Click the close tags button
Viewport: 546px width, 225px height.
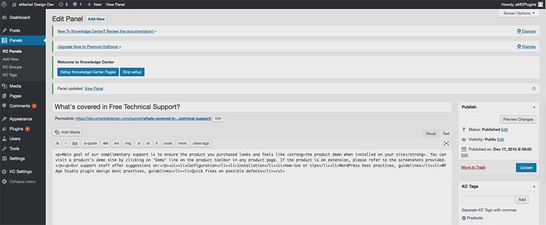[x=200, y=143]
